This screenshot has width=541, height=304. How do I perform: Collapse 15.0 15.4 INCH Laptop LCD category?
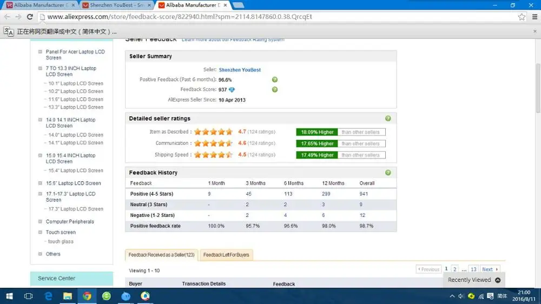tap(40, 155)
